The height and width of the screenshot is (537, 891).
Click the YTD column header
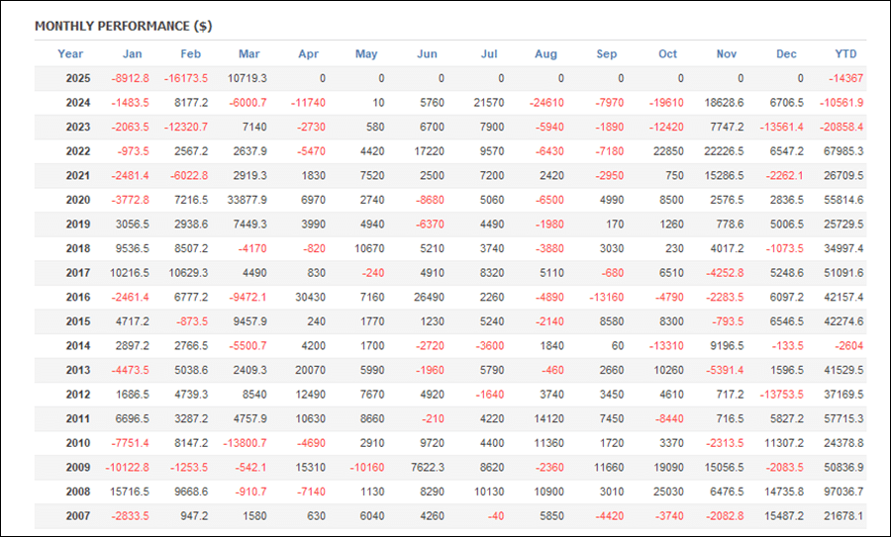845,54
